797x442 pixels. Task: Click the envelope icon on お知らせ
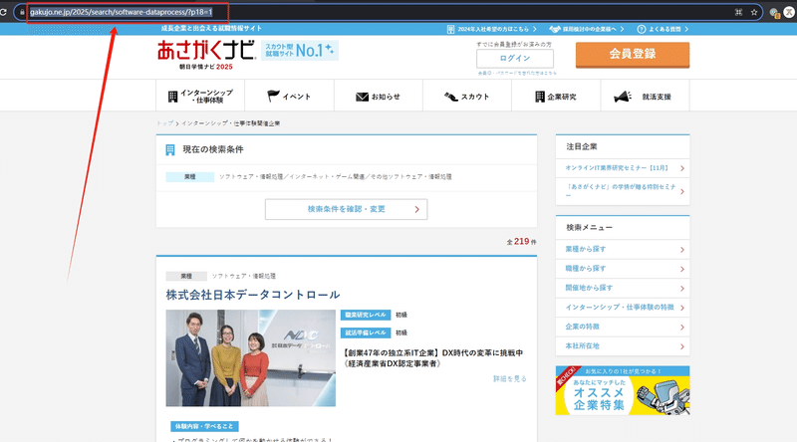coord(362,97)
